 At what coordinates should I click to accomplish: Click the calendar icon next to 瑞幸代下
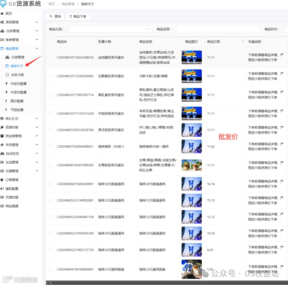tap(7, 66)
